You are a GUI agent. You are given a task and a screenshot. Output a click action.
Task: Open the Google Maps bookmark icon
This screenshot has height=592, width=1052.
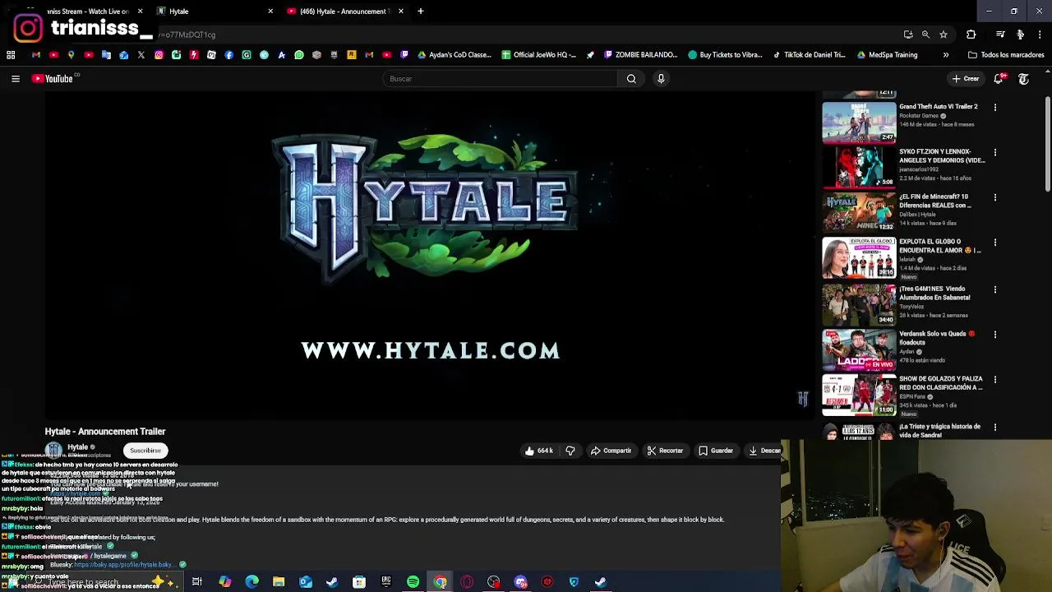pos(72,55)
